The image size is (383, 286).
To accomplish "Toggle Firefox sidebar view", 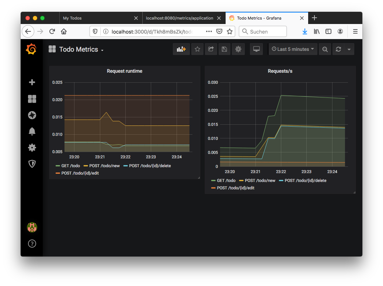I will coord(328,31).
